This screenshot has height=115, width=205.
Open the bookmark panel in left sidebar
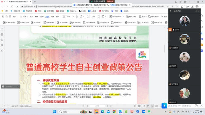(x=2, y=29)
